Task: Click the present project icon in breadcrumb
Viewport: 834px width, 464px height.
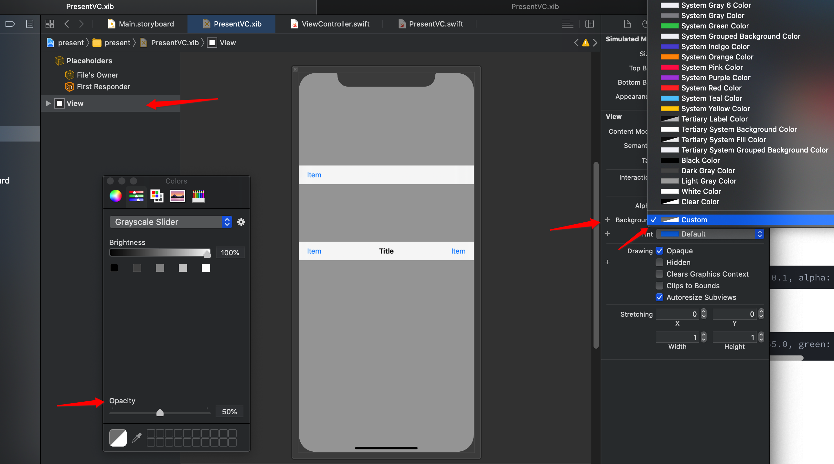Action: pyautogui.click(x=50, y=43)
